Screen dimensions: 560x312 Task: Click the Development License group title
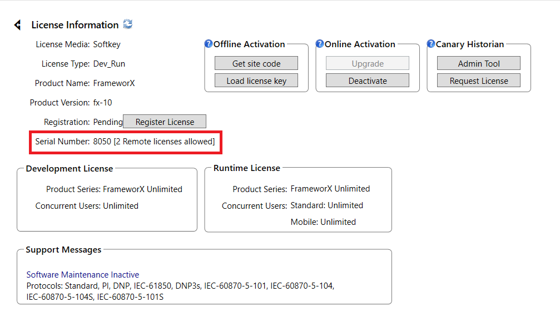70,168
